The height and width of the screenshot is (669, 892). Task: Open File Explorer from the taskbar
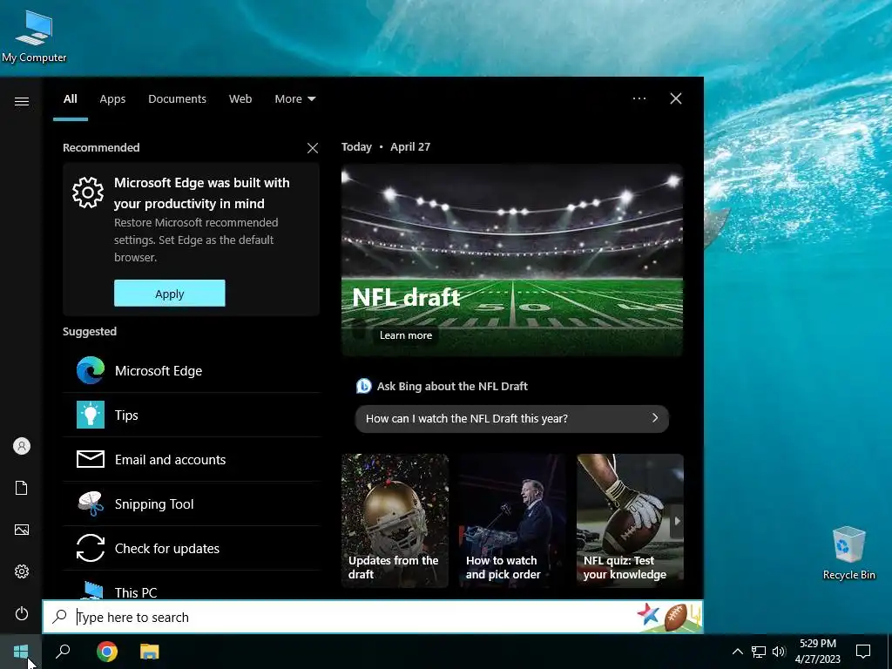click(x=150, y=652)
